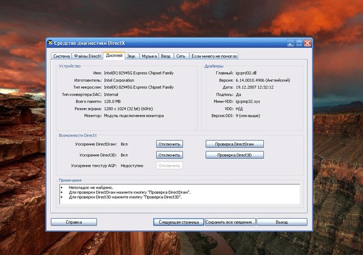The height and width of the screenshot is (255, 363).
Task: Go to the Звук tab
Action: [132, 56]
